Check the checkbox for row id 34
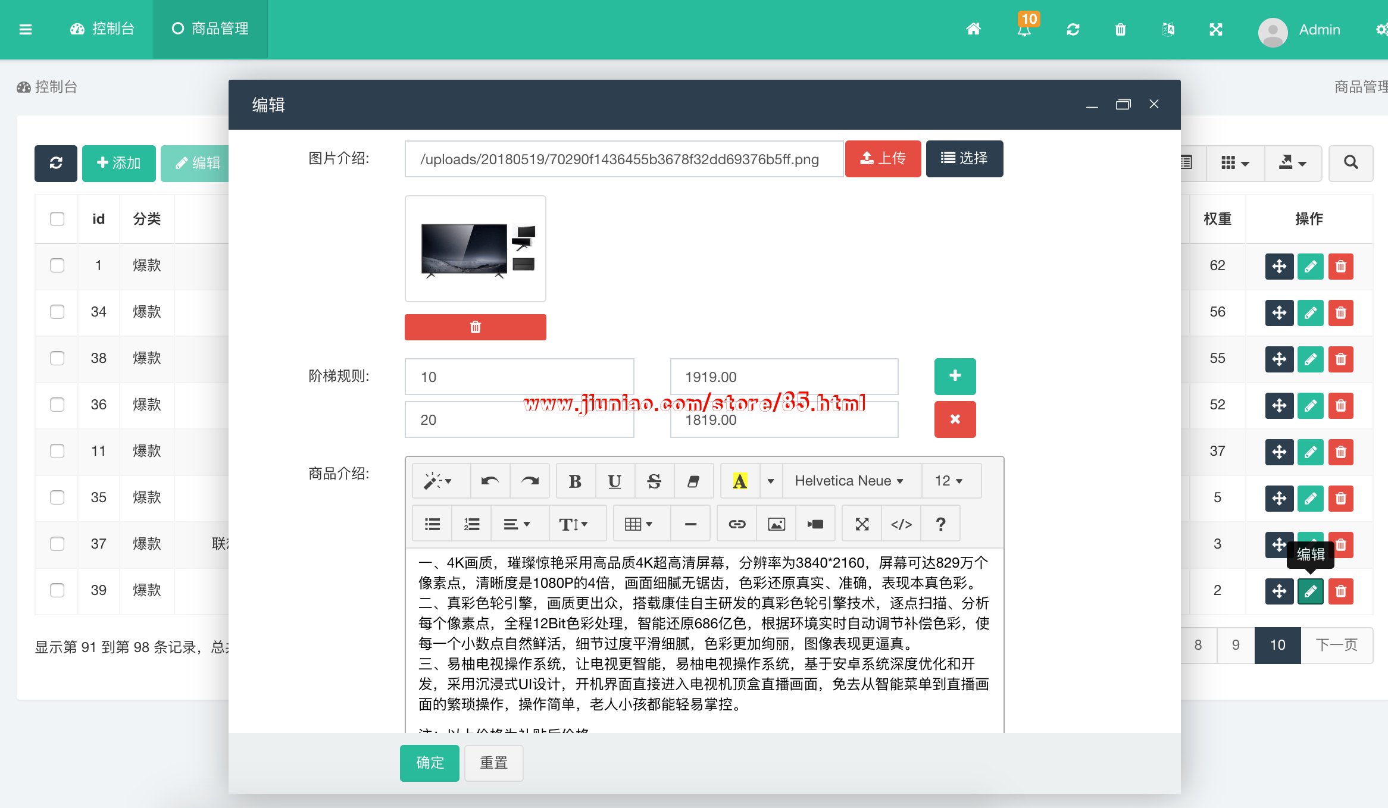The width and height of the screenshot is (1388, 808). (x=57, y=312)
